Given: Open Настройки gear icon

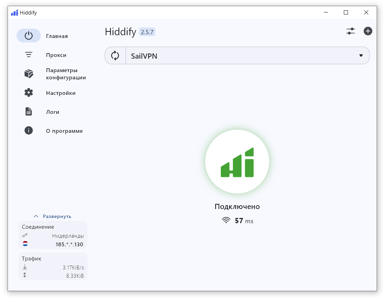Looking at the screenshot, I should pyautogui.click(x=29, y=93).
